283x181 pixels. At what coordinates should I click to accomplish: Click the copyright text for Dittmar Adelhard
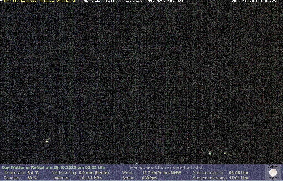tap(38, 1)
